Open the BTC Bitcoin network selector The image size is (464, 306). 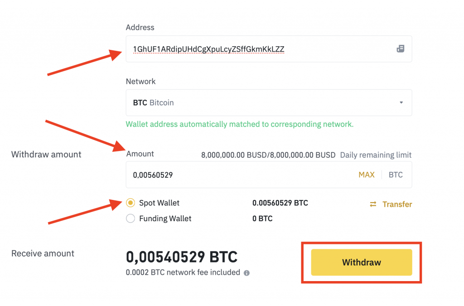tap(263, 103)
